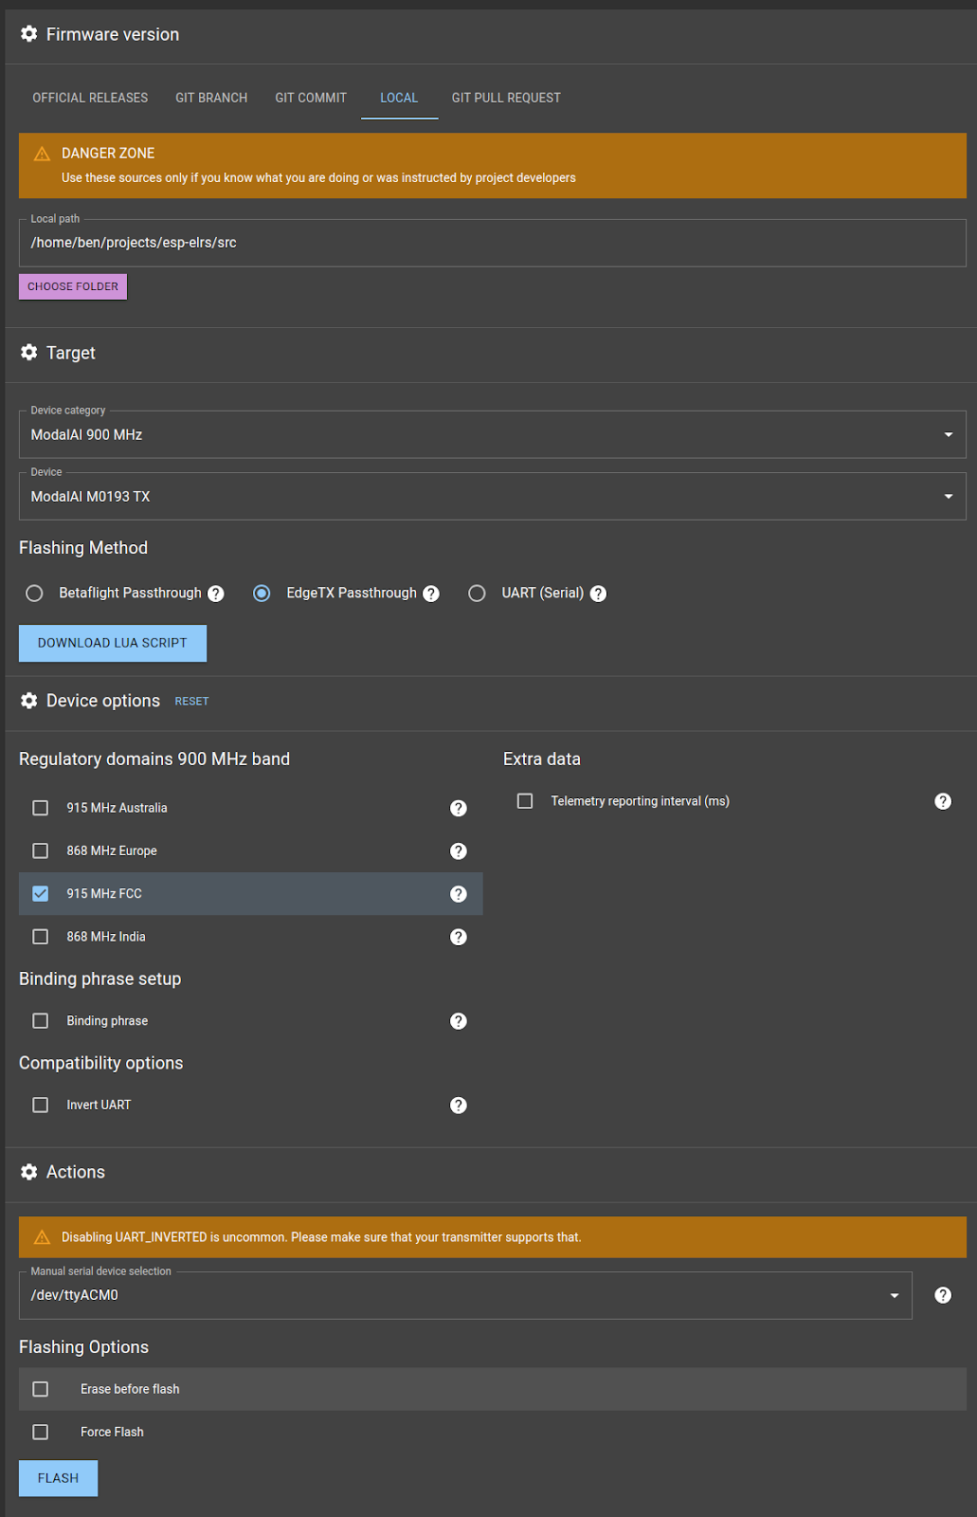Open help for 915 MHz Australia domain

point(459,808)
